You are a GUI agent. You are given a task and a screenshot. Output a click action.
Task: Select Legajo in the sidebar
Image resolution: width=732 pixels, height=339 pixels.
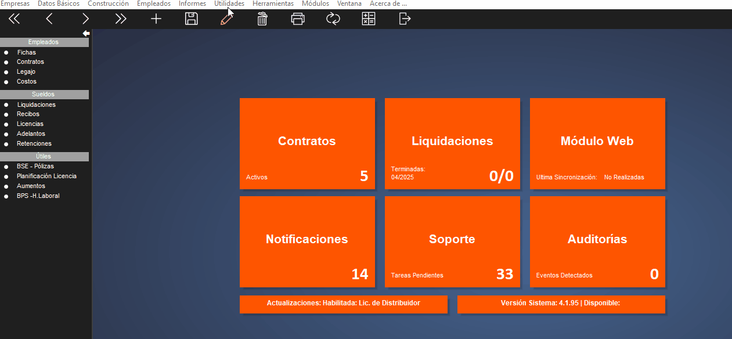tap(26, 71)
